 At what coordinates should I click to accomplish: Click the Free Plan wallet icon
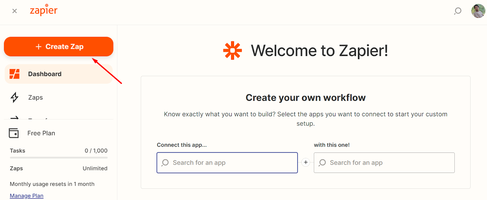tap(14, 133)
